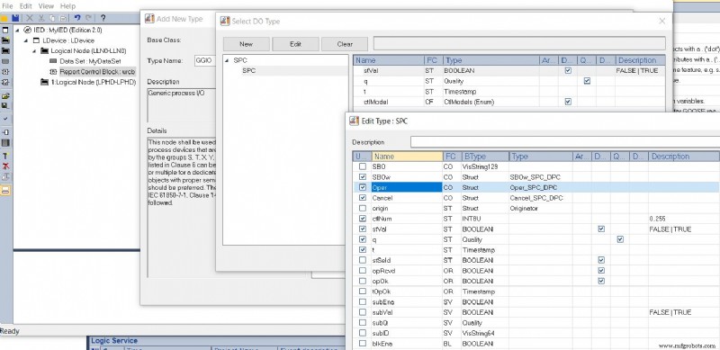
Task: Open the Edit menu
Action: pyautogui.click(x=26, y=6)
